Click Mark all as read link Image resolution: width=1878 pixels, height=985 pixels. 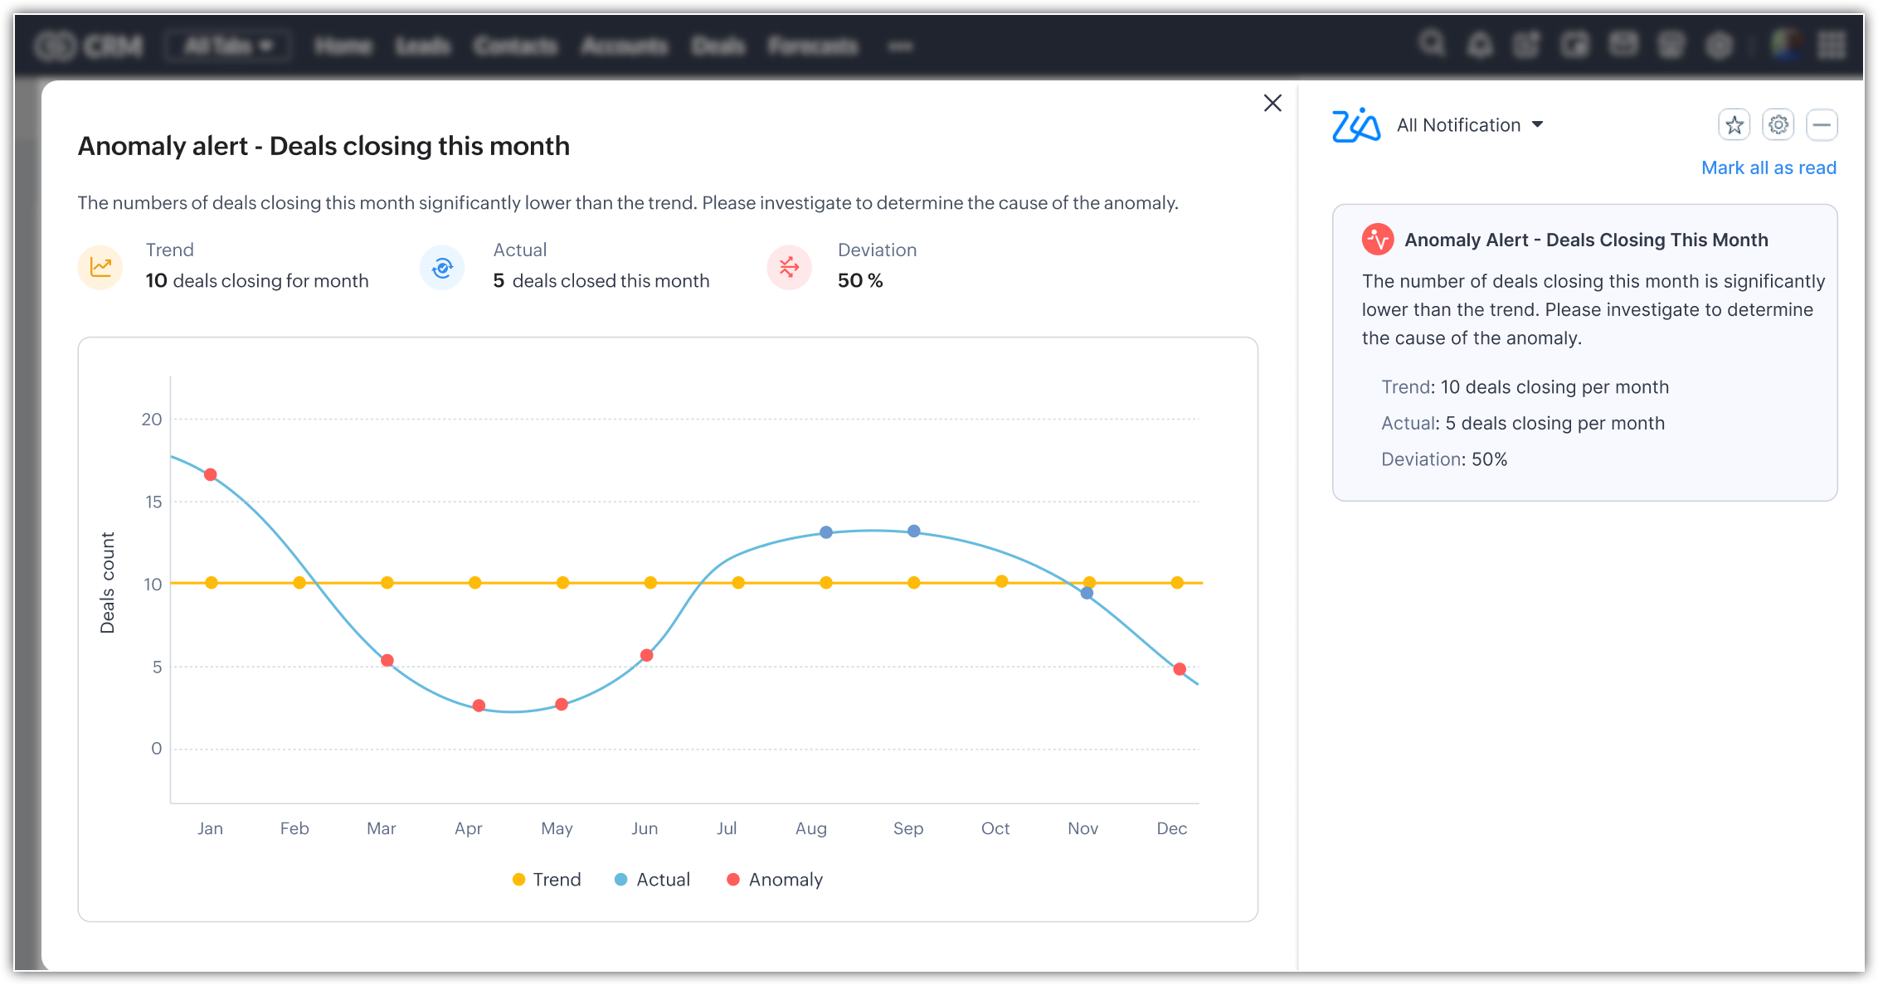tap(1769, 167)
